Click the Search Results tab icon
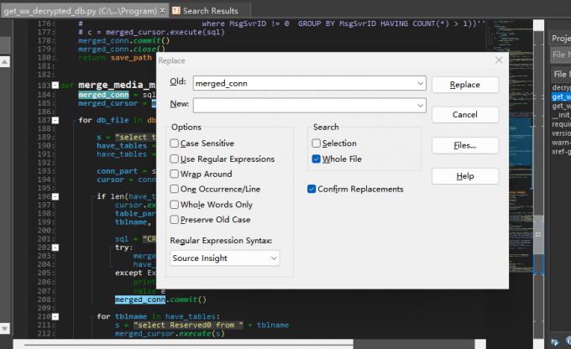This screenshot has width=571, height=349. [175, 11]
